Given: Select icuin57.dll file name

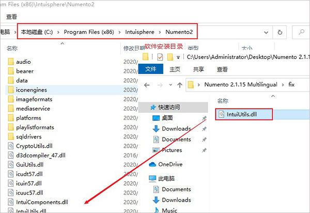Looking at the screenshot, I should point(29,183).
